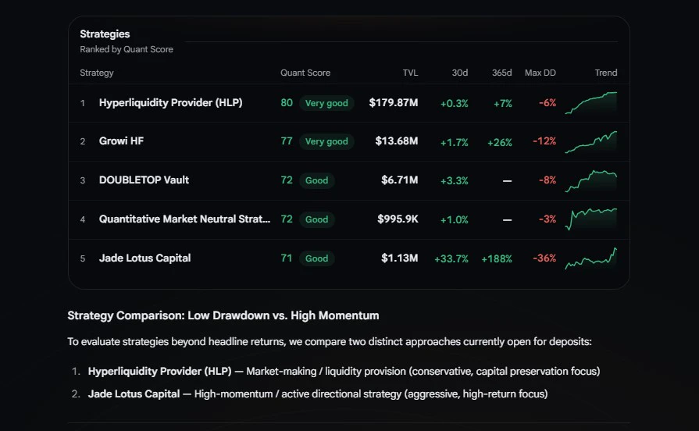Click the $1.13M TVL value

[400, 258]
